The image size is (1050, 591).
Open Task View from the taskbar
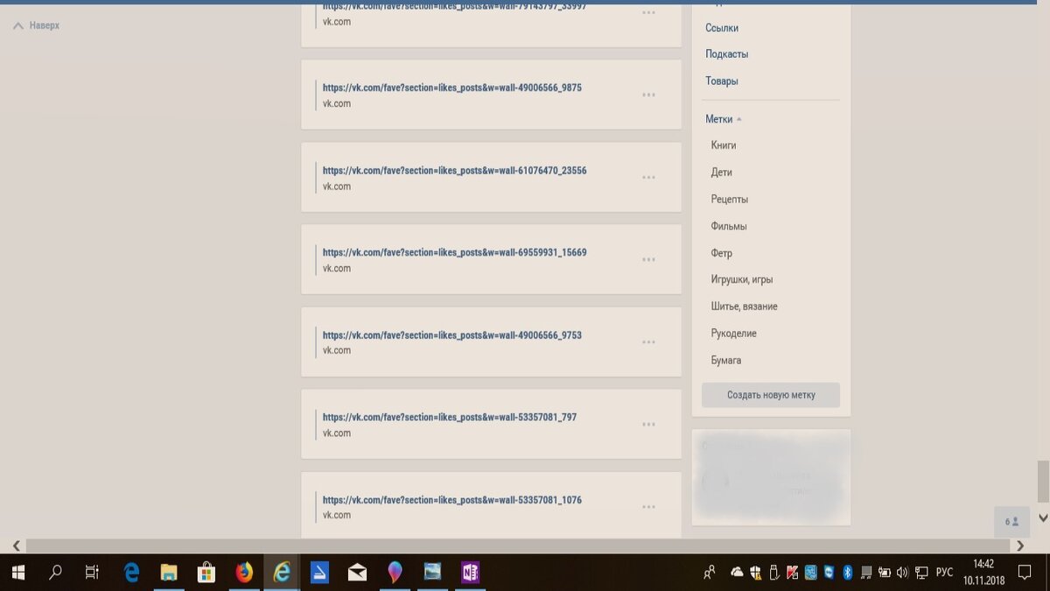click(92, 573)
